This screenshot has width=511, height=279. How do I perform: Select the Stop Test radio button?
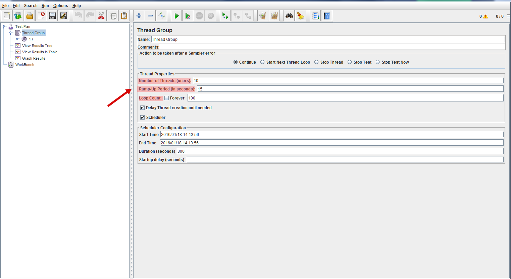(350, 62)
